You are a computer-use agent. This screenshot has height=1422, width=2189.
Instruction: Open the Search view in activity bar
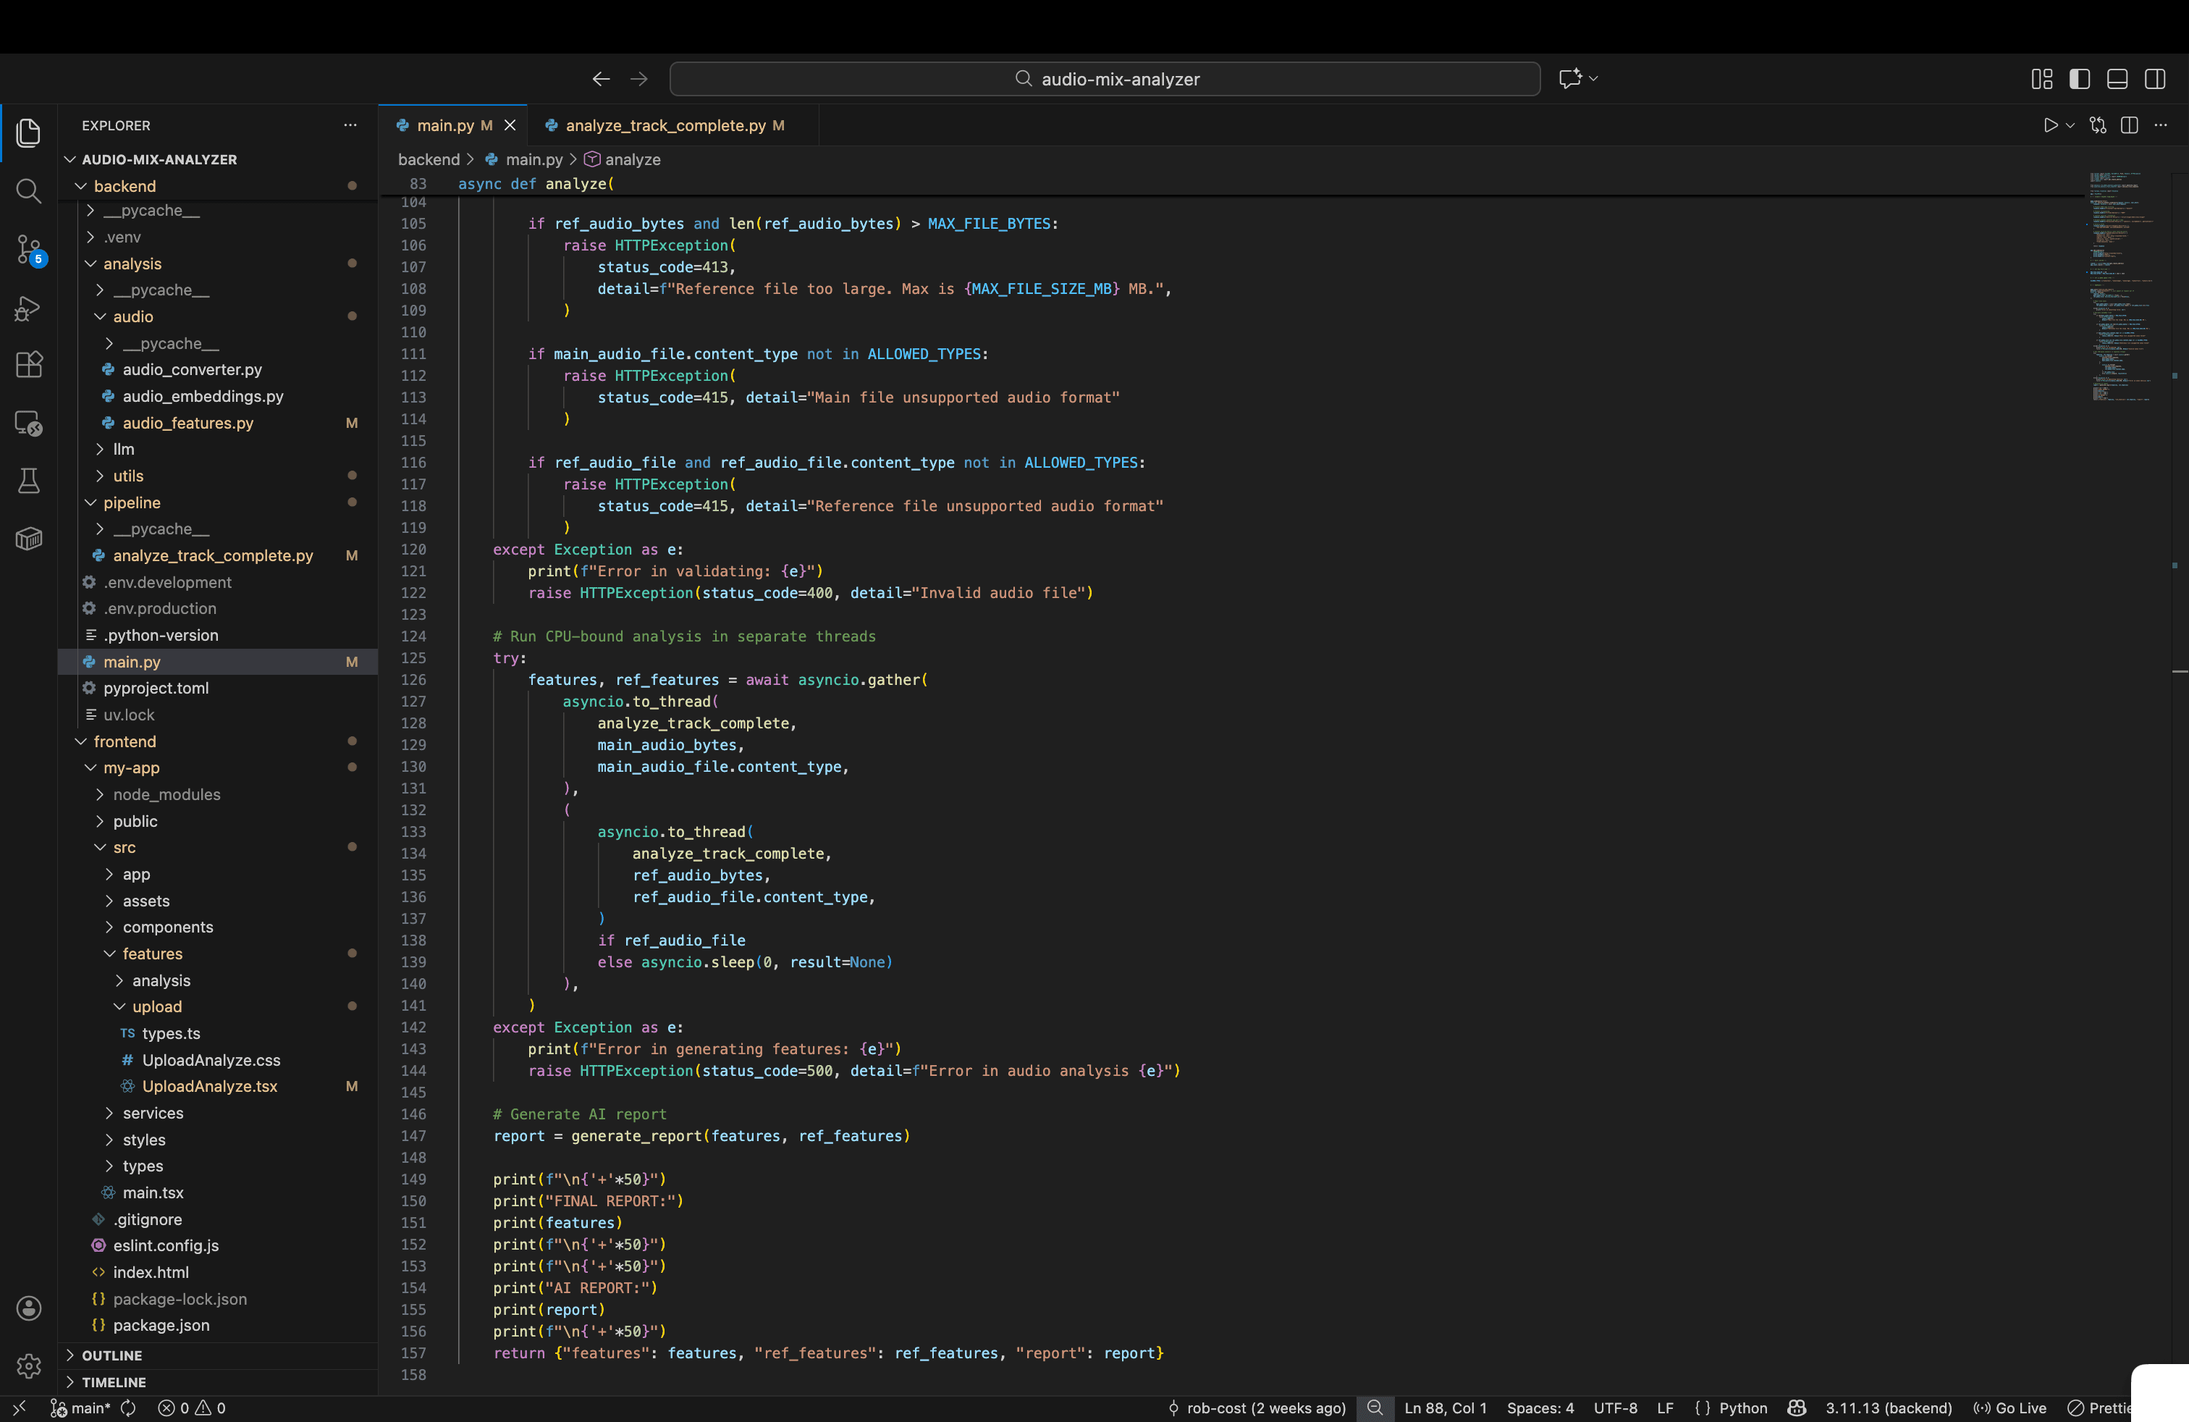tap(28, 191)
